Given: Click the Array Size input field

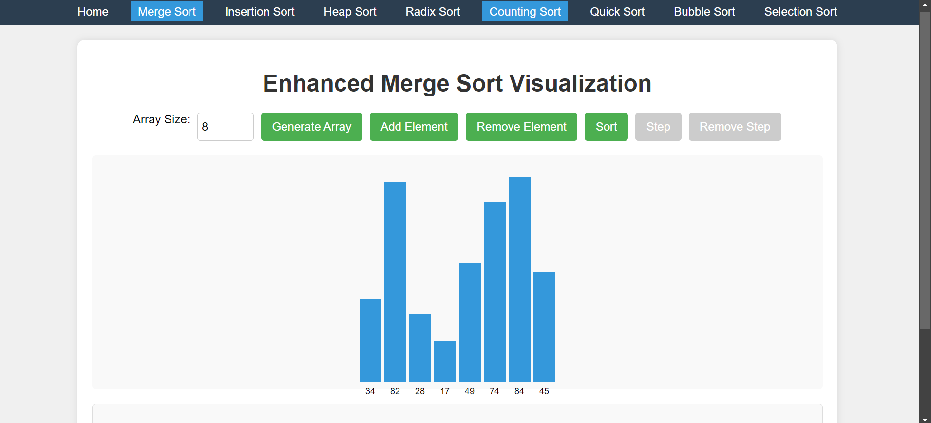Looking at the screenshot, I should click(225, 127).
